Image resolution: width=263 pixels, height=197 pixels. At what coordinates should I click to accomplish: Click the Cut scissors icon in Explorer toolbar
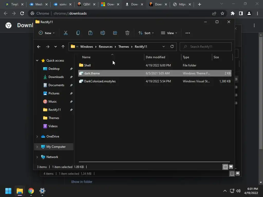click(x=65, y=33)
